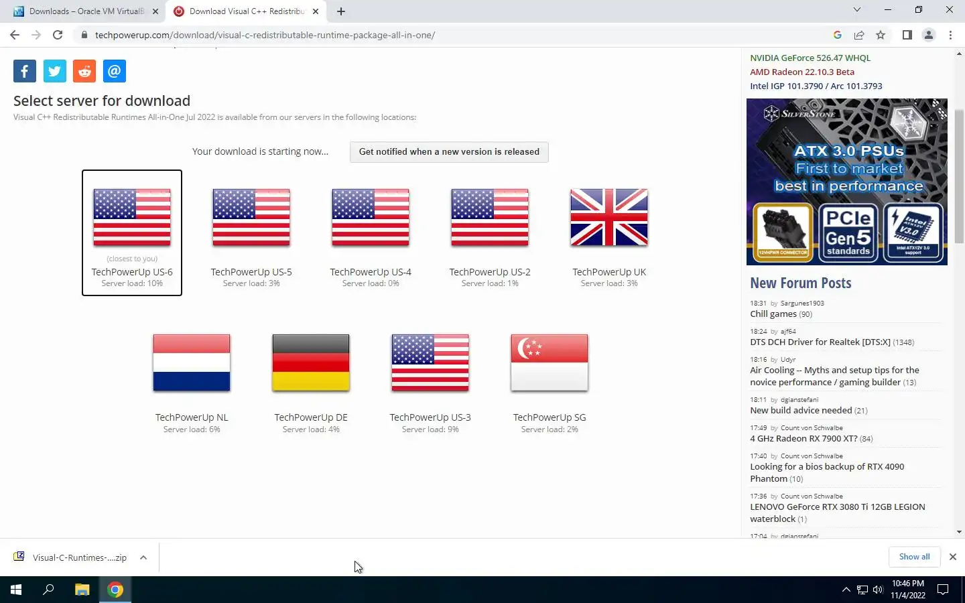Screen dimensions: 965x603
Task: Open New build advice needed post
Action: [x=801, y=411]
